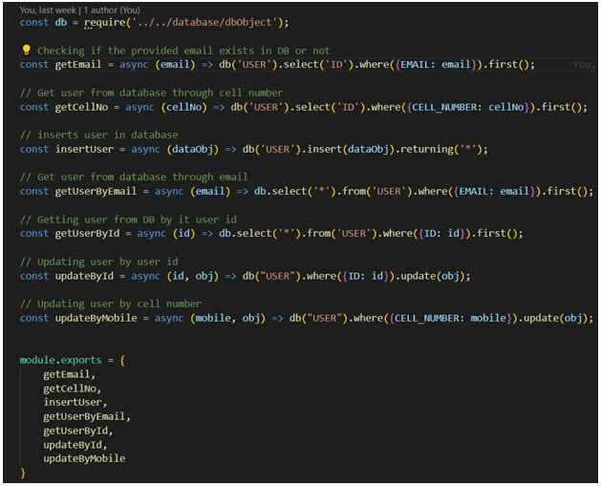This screenshot has width=601, height=486.
Task: Click getUserById in its const declaration
Action: click(x=87, y=233)
